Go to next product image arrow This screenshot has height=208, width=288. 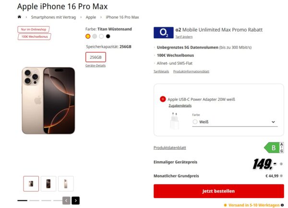pos(76,200)
